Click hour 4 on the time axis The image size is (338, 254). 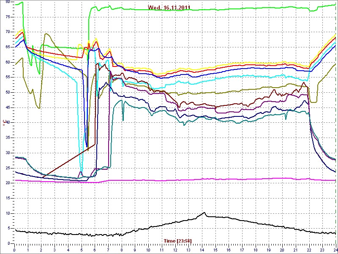pyautogui.click(x=68, y=249)
